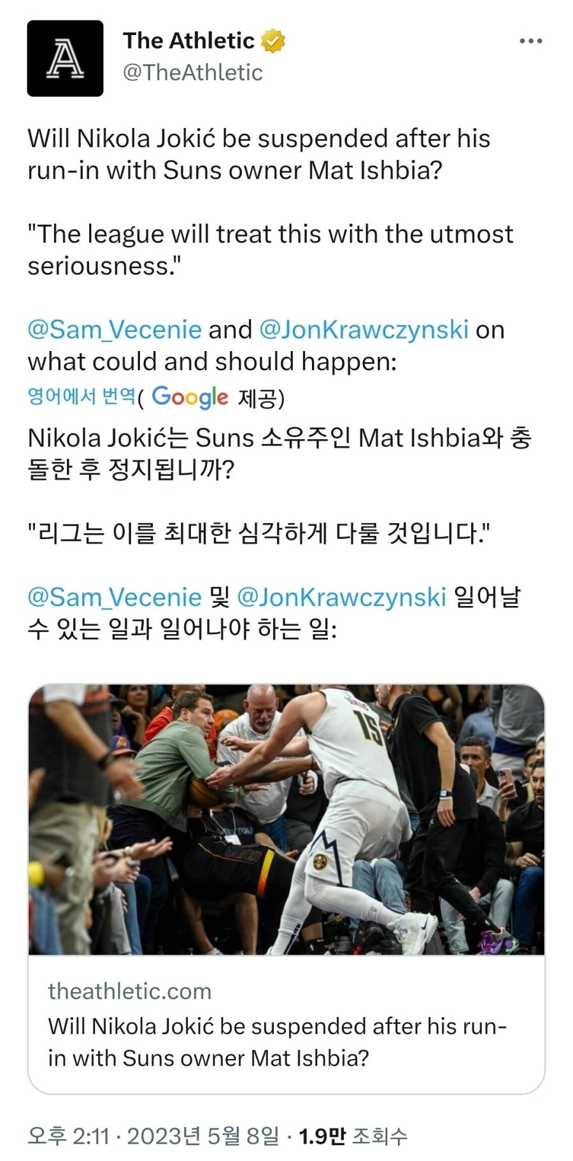Viewport: 573px width, 1161px height.
Task: Open the article headline in link card
Action: tap(278, 1042)
